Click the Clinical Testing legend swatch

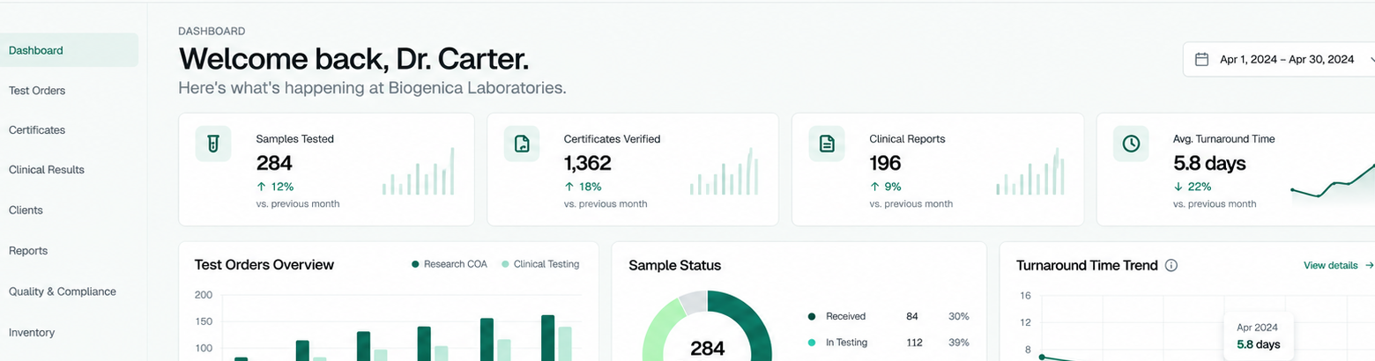tap(505, 264)
